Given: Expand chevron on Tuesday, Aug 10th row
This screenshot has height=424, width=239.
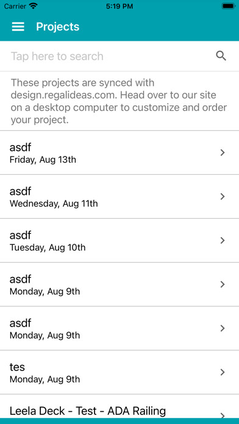Looking at the screenshot, I should pos(223,241).
